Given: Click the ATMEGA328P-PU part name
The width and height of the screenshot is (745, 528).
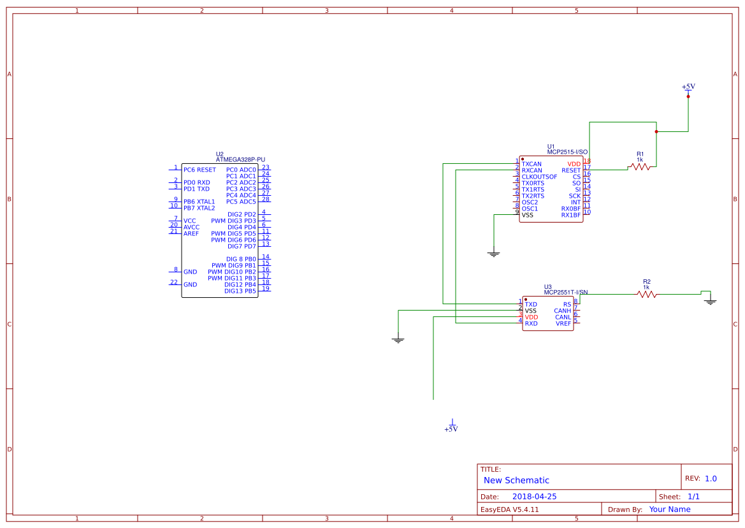Looking at the screenshot, I should coord(240,159).
